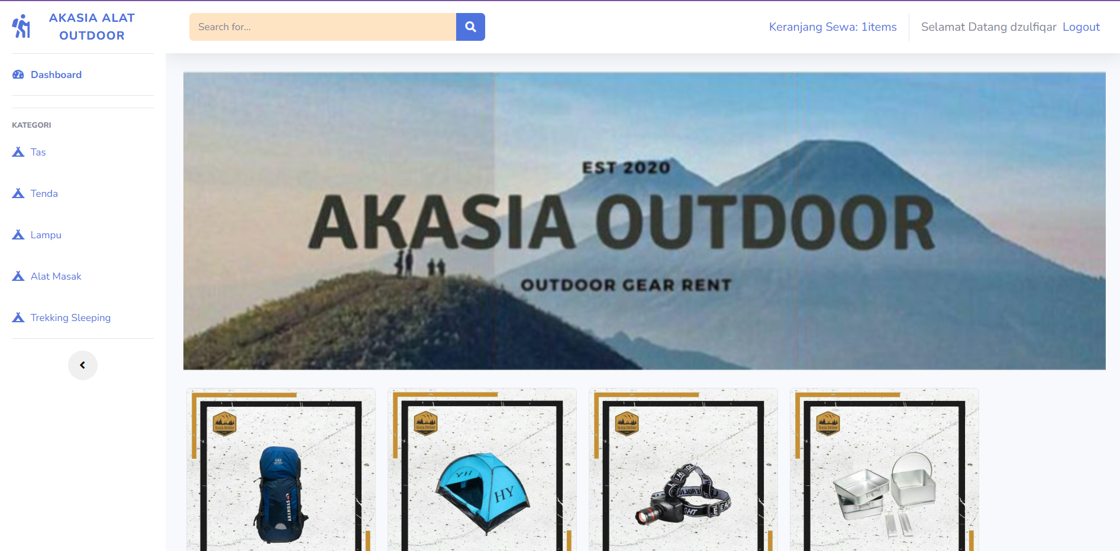This screenshot has width=1120, height=551.
Task: Click the tent icon beside Tas
Action: 18,152
